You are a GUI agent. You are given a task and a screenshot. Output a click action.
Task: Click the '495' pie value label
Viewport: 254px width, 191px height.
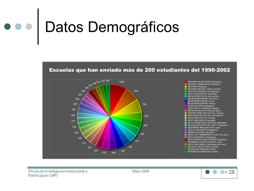click(146, 125)
